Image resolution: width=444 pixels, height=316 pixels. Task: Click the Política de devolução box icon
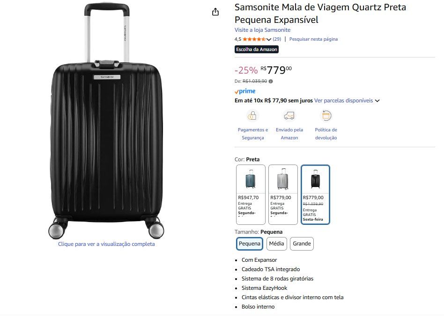[x=326, y=115]
